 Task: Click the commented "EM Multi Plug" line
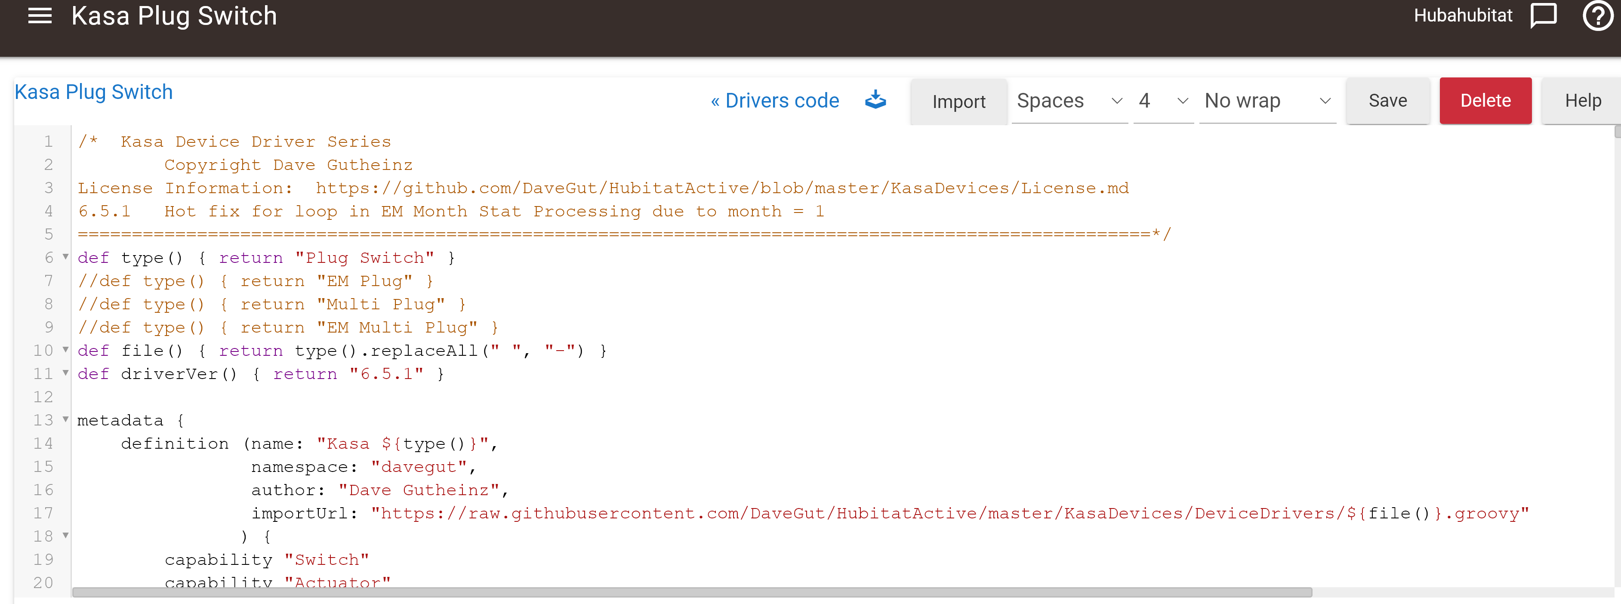point(288,328)
